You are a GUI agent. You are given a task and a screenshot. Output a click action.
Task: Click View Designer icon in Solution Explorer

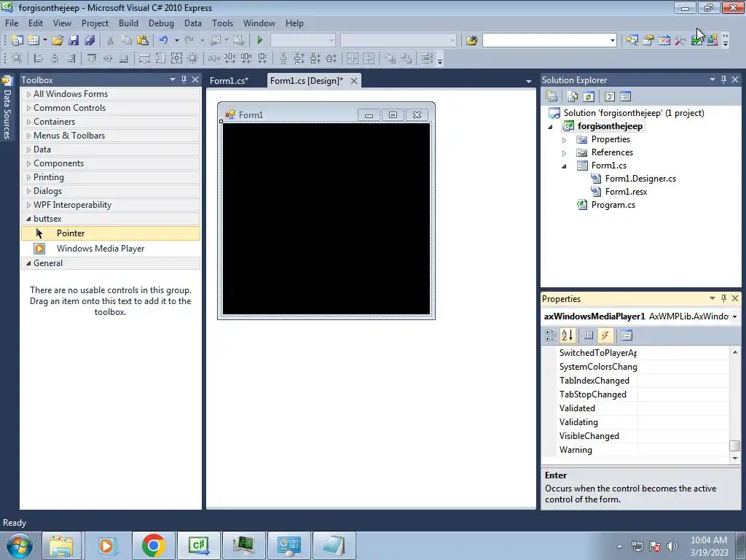tap(625, 97)
